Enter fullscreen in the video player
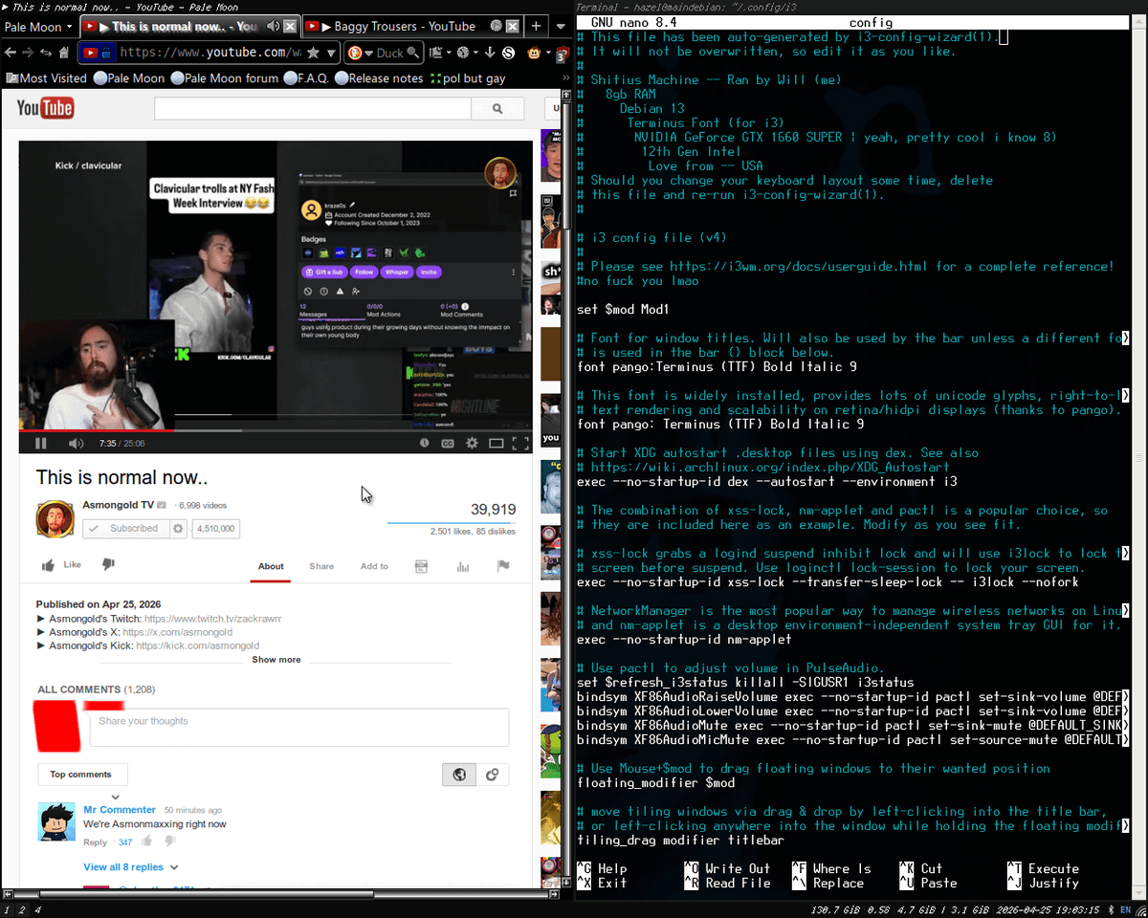The height and width of the screenshot is (918, 1148). 519,443
